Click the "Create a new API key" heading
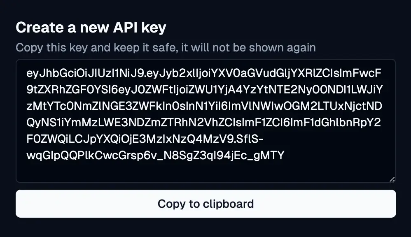The width and height of the screenshot is (411, 237). [91, 28]
